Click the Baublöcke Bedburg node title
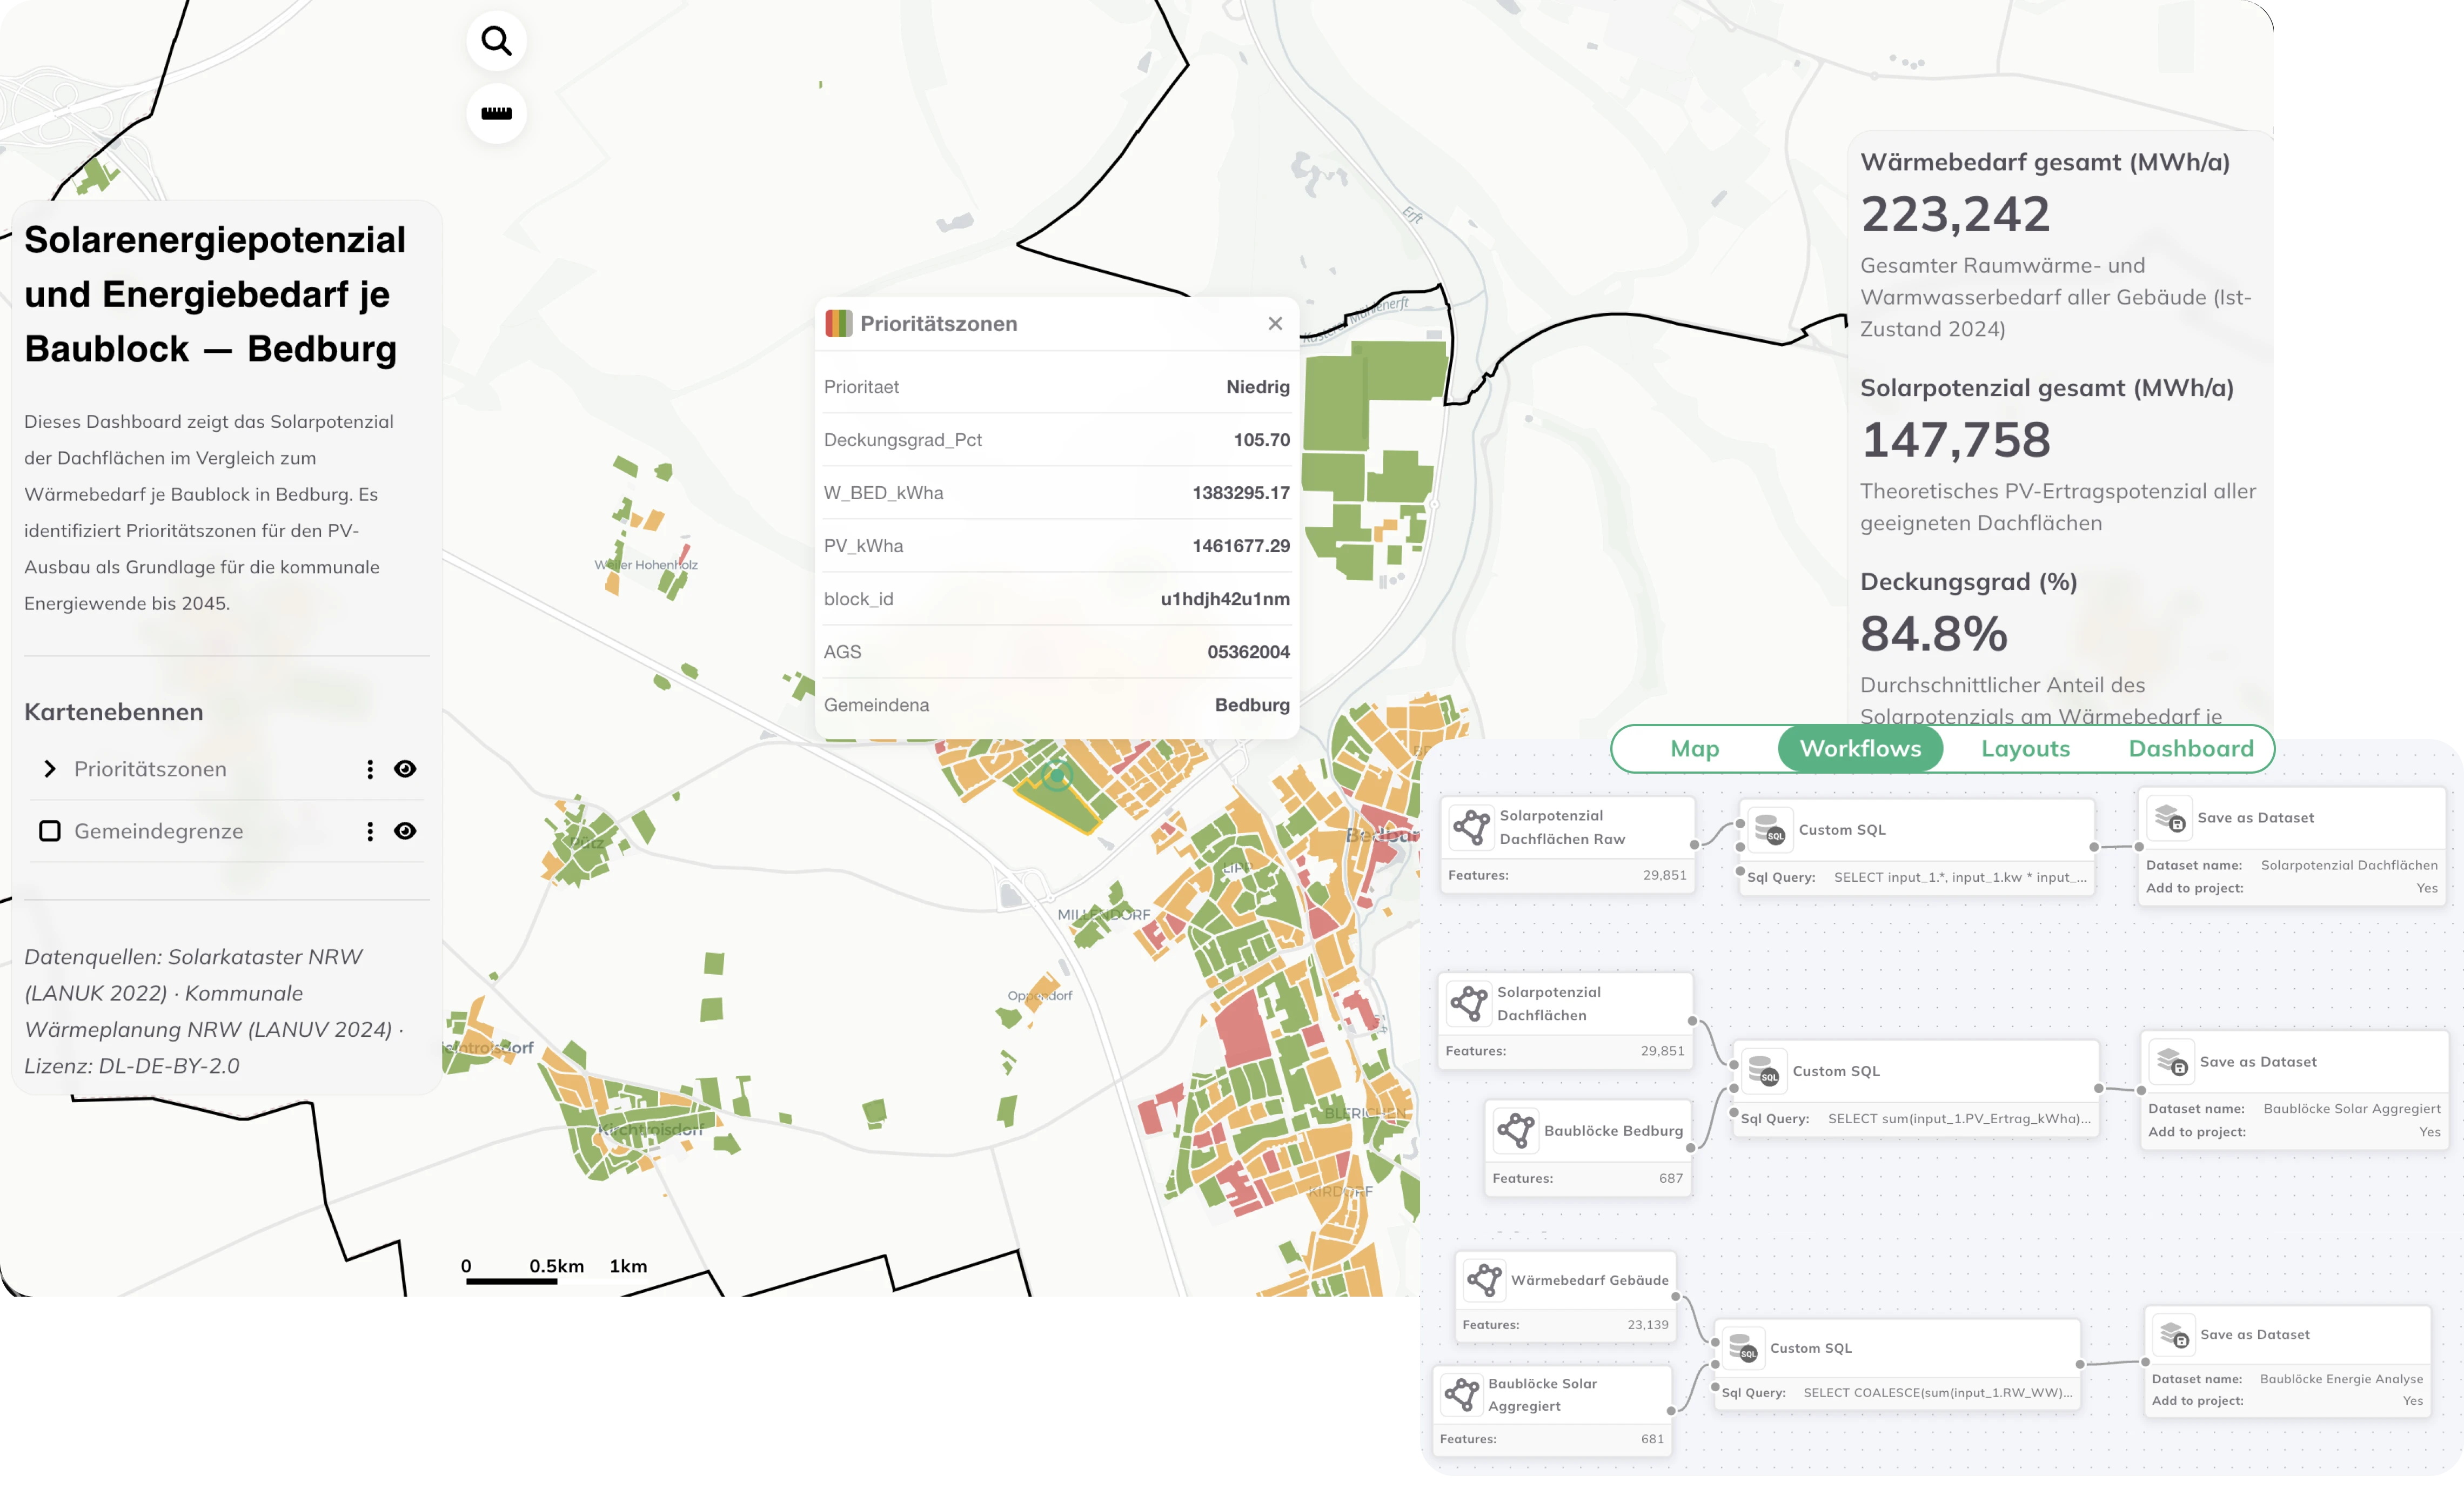Screen dimensions: 2464x1489 (x=1613, y=1130)
